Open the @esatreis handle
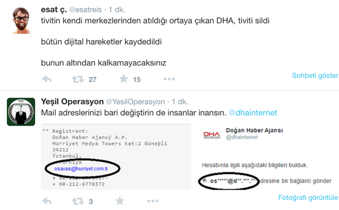 (x=85, y=10)
